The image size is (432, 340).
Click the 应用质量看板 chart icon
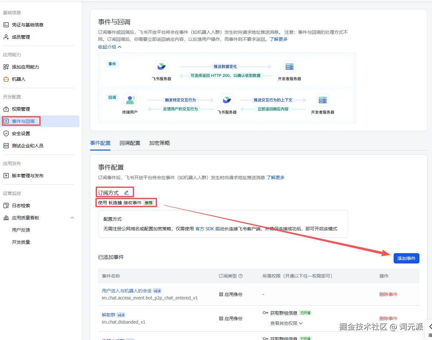pos(6,218)
